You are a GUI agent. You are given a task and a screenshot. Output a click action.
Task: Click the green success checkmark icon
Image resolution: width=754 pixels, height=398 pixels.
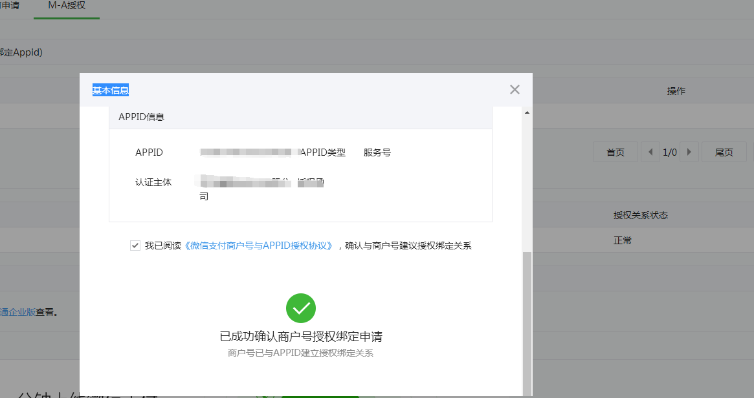(300, 308)
